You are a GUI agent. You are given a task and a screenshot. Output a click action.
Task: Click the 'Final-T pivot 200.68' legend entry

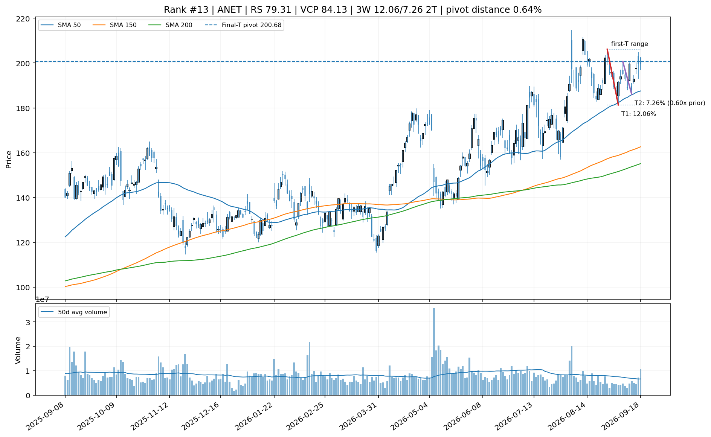243,25
